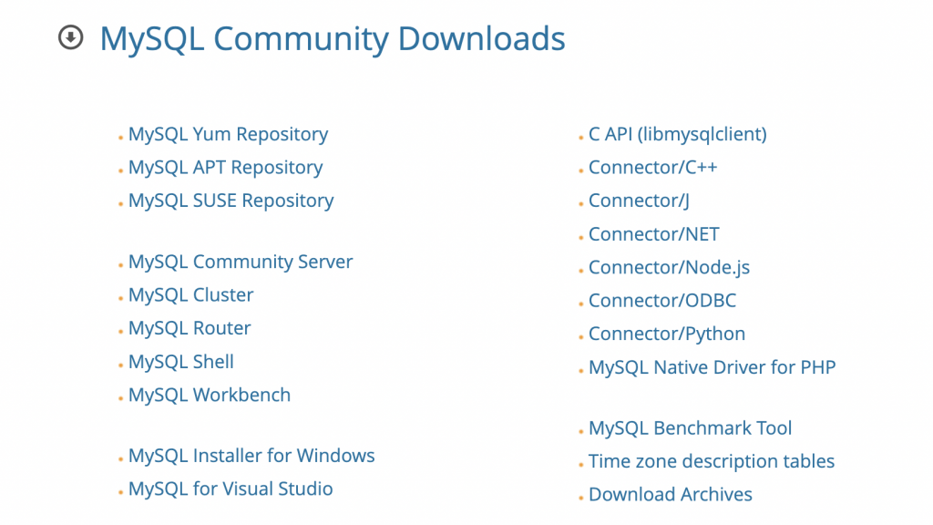933x525 pixels.
Task: Visit the Download Archives page
Action: pyautogui.click(x=670, y=495)
